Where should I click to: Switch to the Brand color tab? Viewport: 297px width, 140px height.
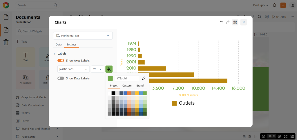coord(140,86)
